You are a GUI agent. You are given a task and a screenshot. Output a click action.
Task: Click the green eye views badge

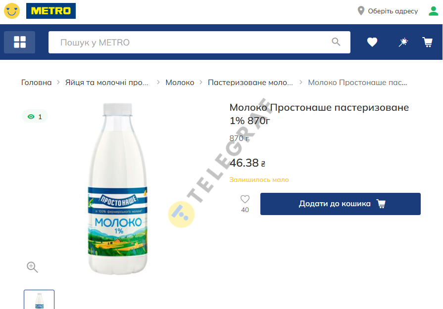pos(35,117)
